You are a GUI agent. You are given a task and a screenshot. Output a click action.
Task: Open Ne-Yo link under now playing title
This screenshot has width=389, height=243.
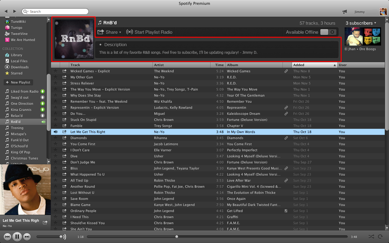pyautogui.click(x=7, y=226)
